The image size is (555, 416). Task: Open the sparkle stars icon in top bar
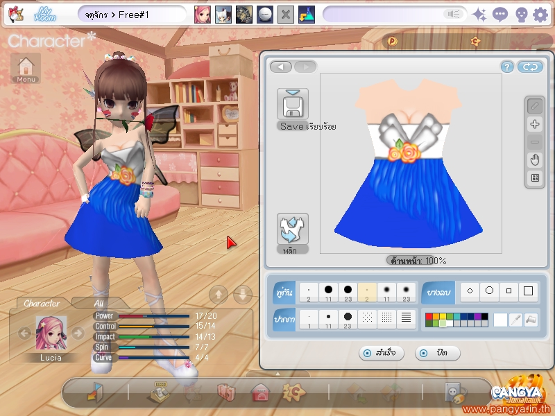click(479, 15)
